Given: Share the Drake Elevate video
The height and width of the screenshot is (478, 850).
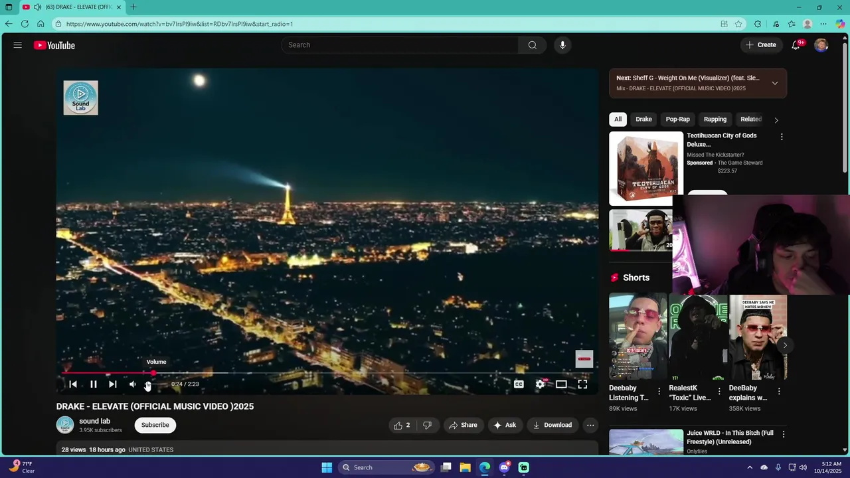Looking at the screenshot, I should click(x=463, y=426).
